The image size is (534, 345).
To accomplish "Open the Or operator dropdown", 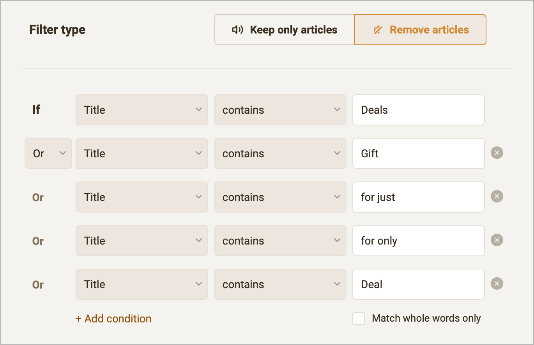I will 48,153.
